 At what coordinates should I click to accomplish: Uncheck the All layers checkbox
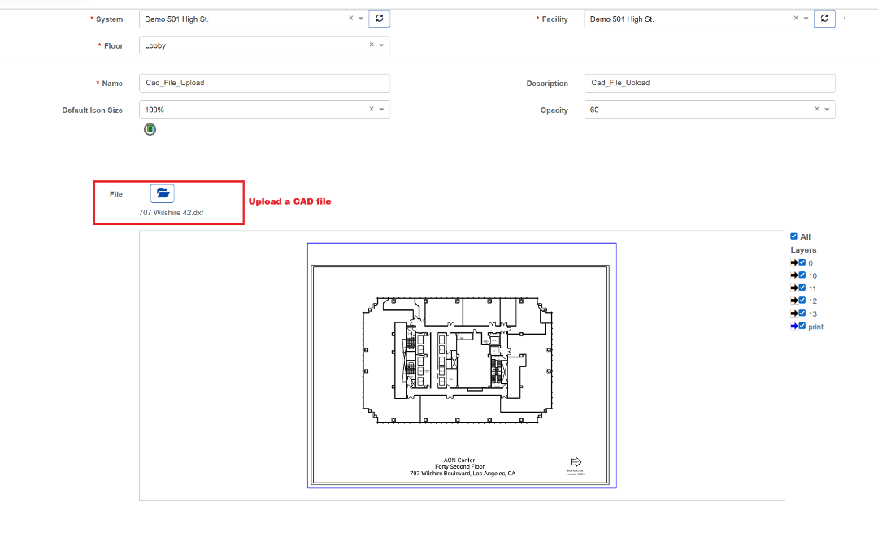pos(794,237)
